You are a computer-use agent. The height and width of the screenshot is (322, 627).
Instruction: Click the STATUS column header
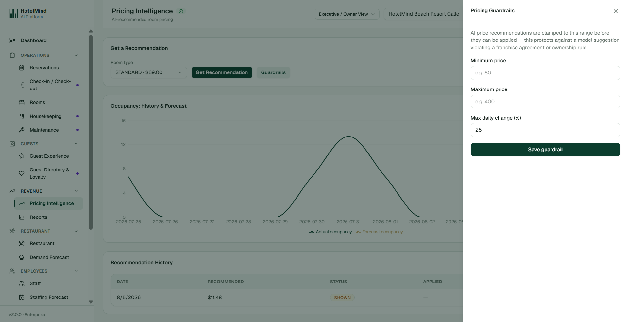click(338, 282)
